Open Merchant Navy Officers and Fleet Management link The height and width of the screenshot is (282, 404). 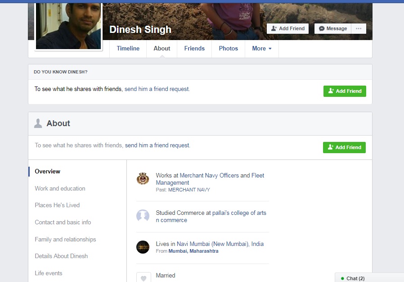coord(210,179)
